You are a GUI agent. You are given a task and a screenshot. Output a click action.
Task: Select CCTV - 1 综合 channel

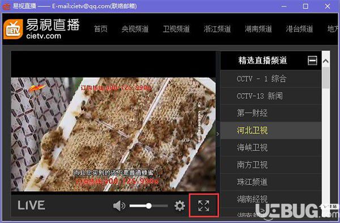(271, 79)
